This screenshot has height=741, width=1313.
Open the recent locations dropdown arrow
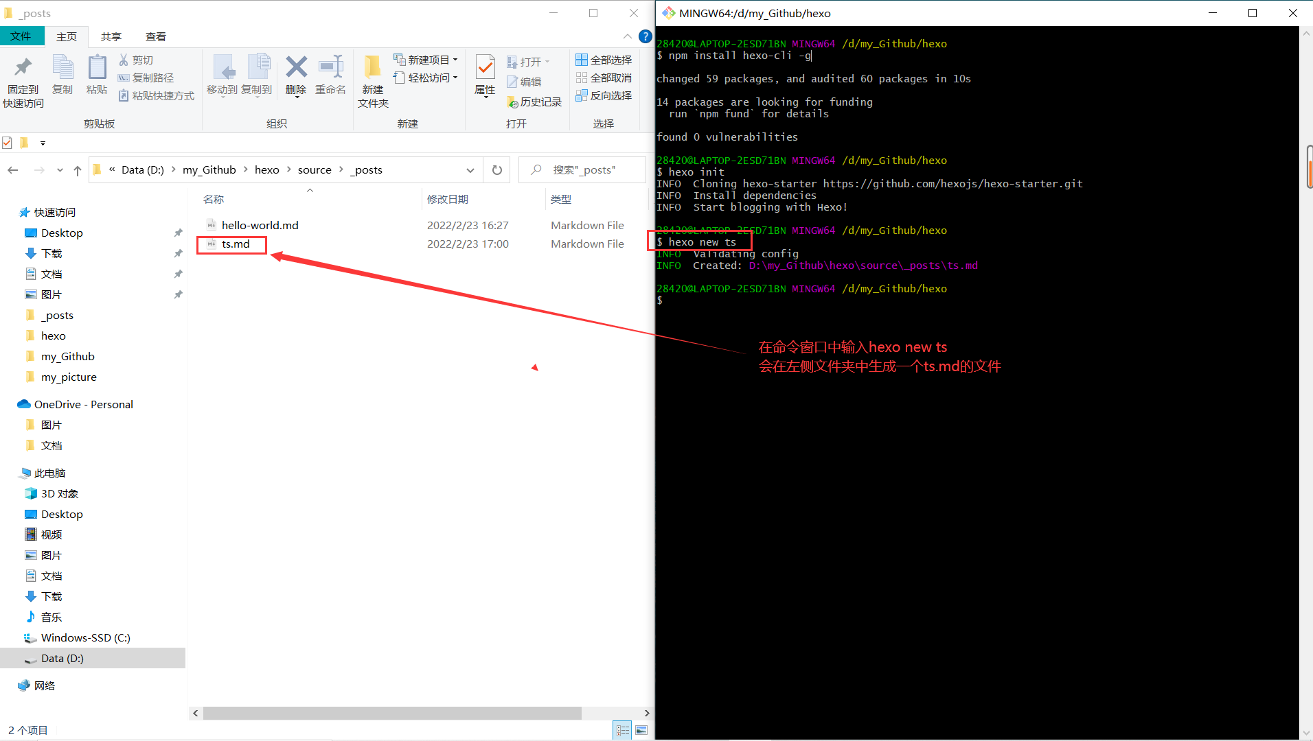point(60,170)
